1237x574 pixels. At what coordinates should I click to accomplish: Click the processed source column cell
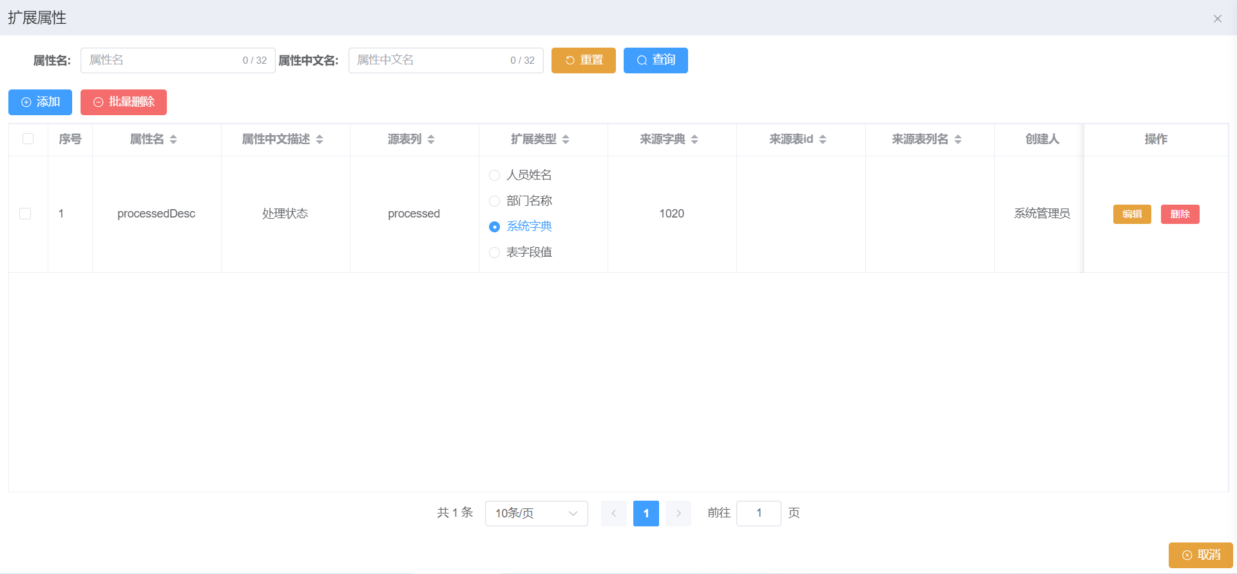(414, 214)
